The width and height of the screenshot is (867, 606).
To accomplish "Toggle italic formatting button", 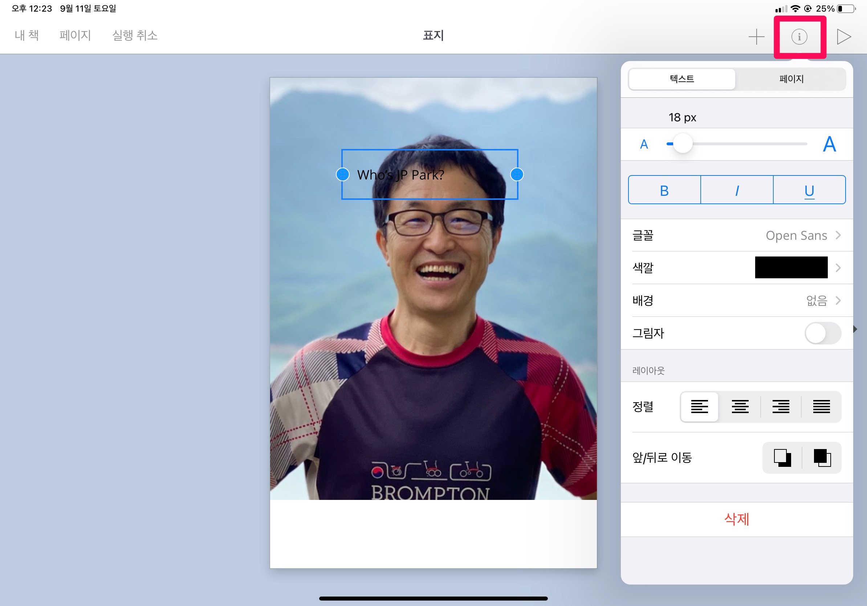I will click(x=737, y=190).
